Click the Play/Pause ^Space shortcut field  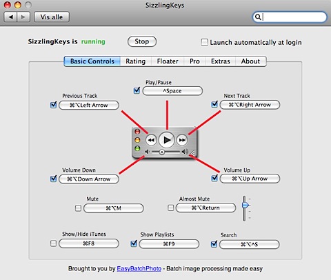(x=172, y=91)
